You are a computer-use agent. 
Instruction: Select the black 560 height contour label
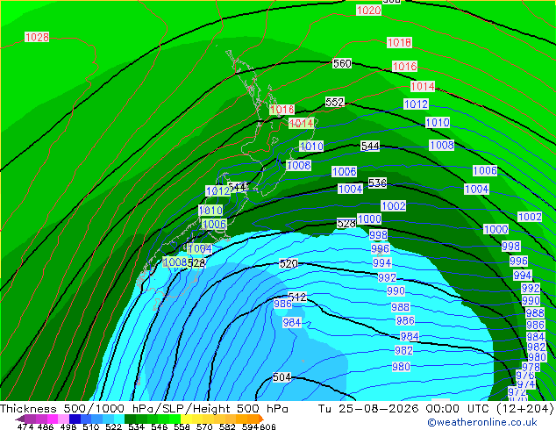coord(342,63)
